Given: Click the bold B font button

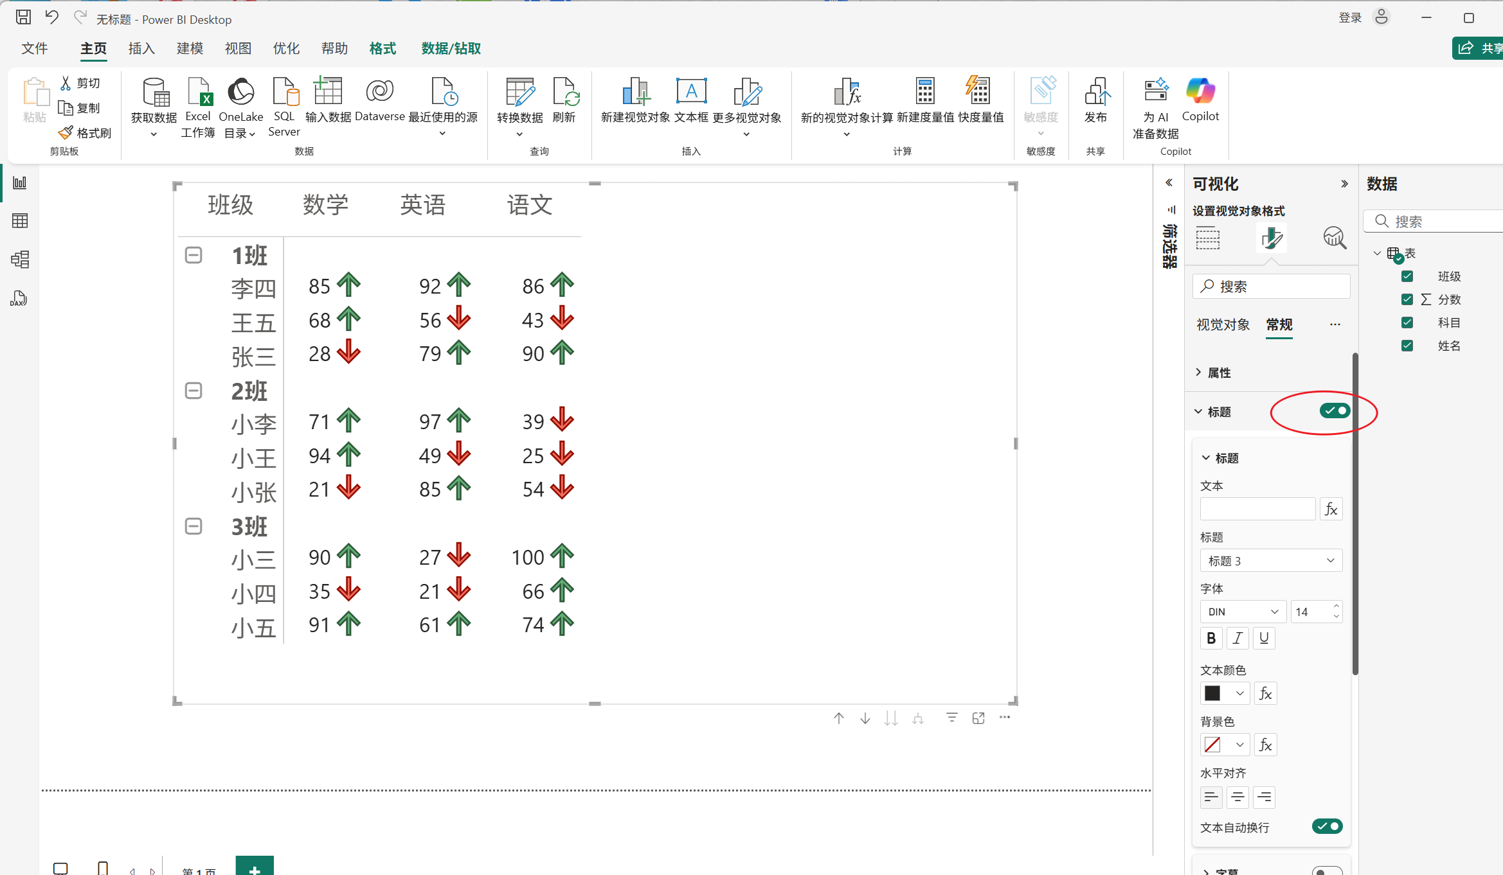Looking at the screenshot, I should [1211, 638].
